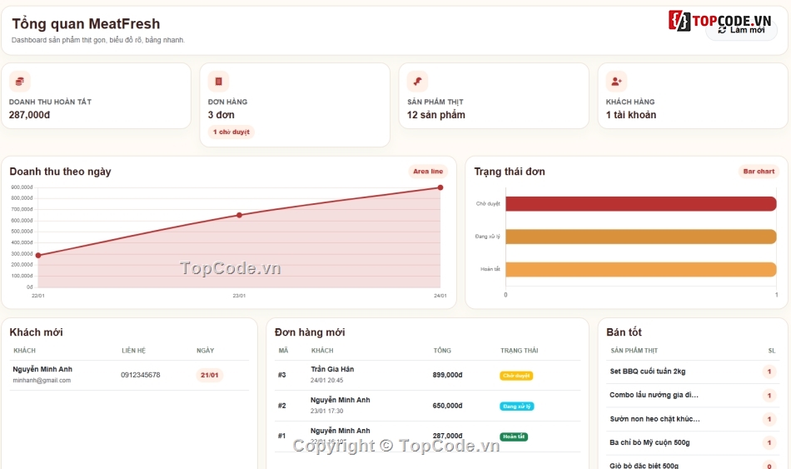Select the 22/01 data point on revenue chart

pos(38,256)
